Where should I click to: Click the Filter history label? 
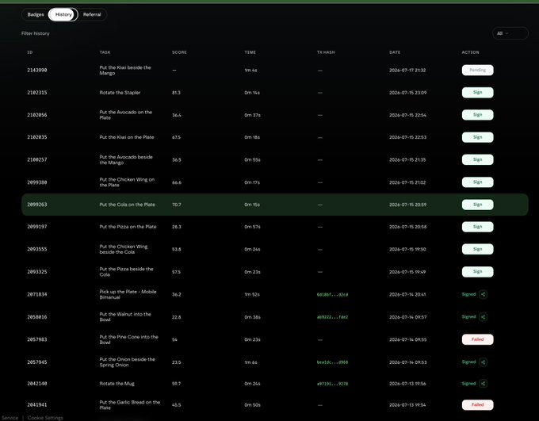36,33
